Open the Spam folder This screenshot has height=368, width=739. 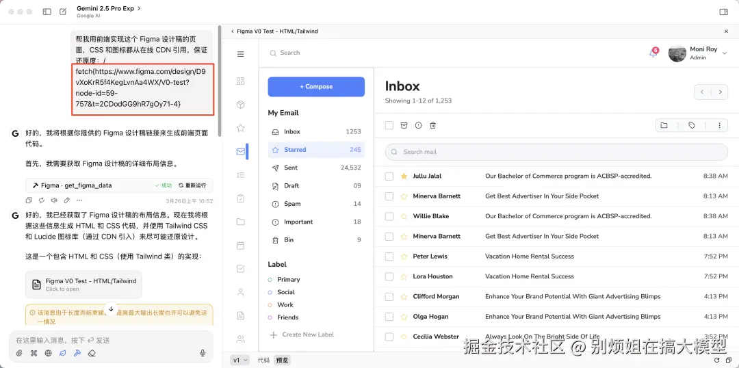[316, 204]
